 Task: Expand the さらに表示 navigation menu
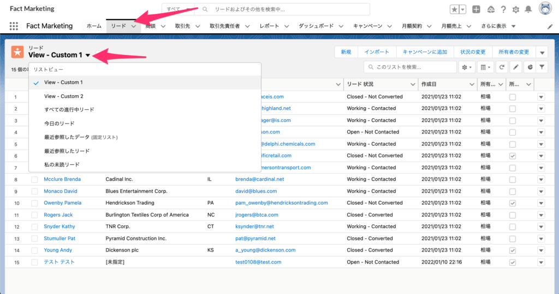pyautogui.click(x=498, y=26)
